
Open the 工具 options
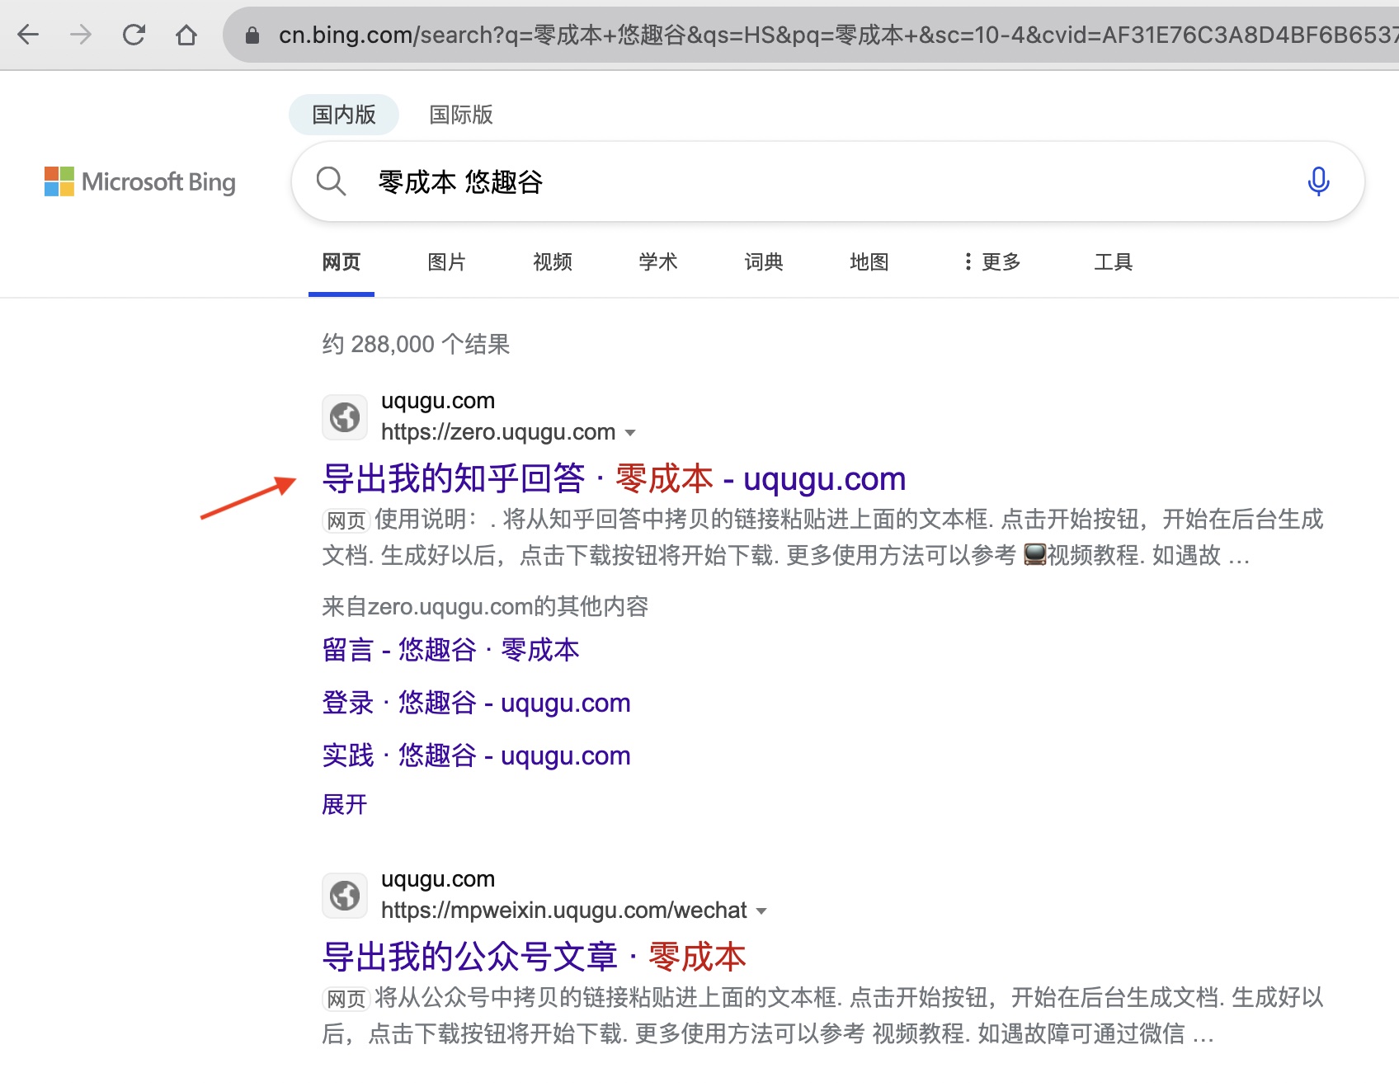[x=1114, y=262]
